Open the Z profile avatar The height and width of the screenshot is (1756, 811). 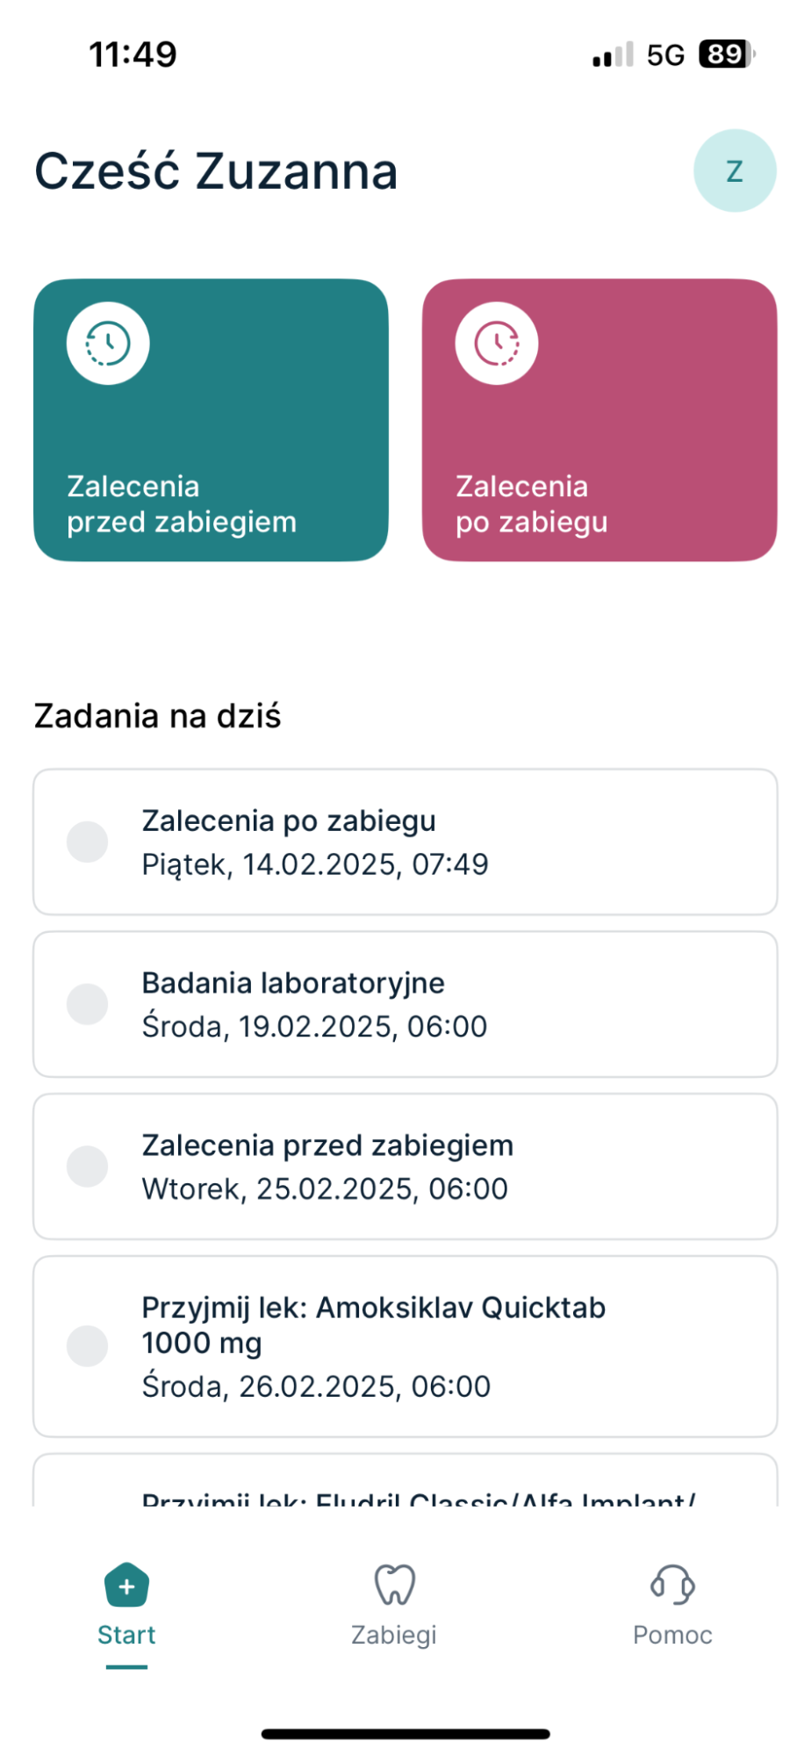(x=735, y=170)
